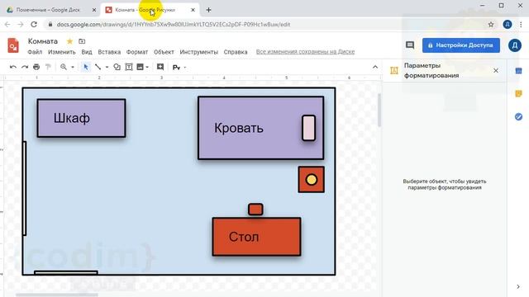529x297 pixels.
Task: Reload the page
Action: (34, 24)
